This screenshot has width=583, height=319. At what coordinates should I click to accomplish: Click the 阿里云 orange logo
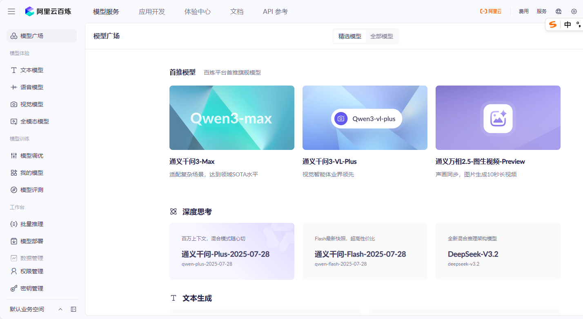point(491,11)
